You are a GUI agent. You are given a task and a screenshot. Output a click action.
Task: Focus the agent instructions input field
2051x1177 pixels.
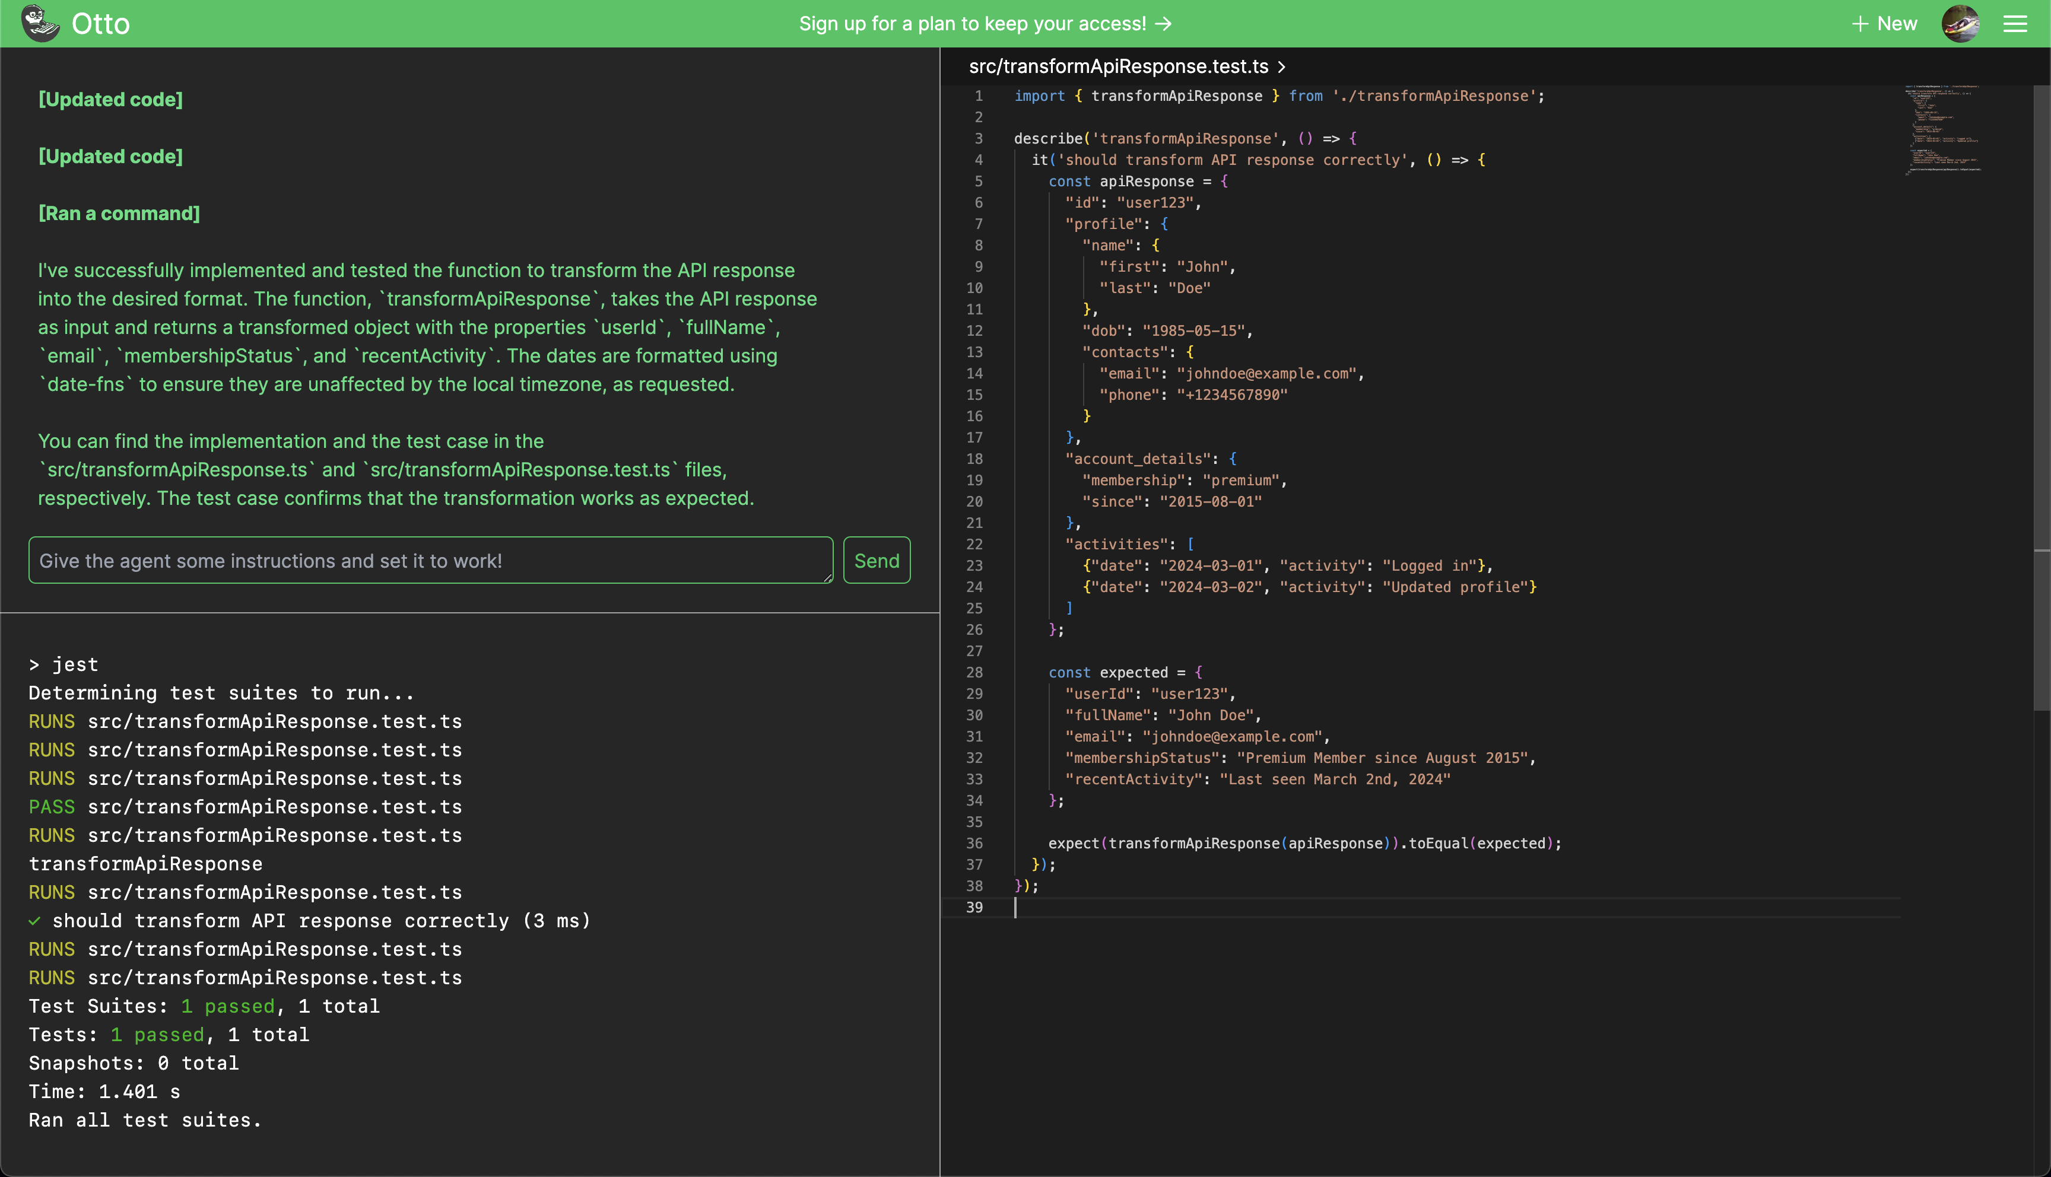coord(430,560)
